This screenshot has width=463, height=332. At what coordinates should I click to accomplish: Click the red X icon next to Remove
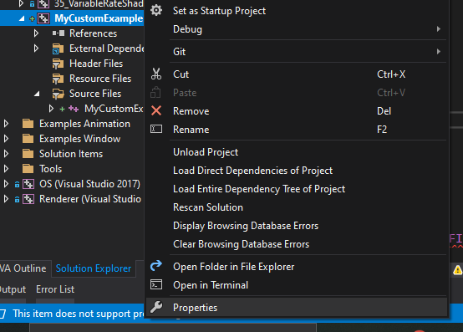pyautogui.click(x=156, y=110)
